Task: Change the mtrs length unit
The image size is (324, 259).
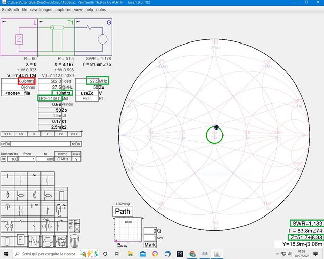Action: [67, 93]
